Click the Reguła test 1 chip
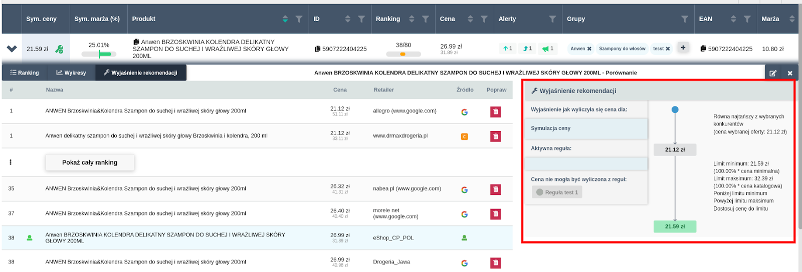The width and height of the screenshot is (802, 272). 557,192
